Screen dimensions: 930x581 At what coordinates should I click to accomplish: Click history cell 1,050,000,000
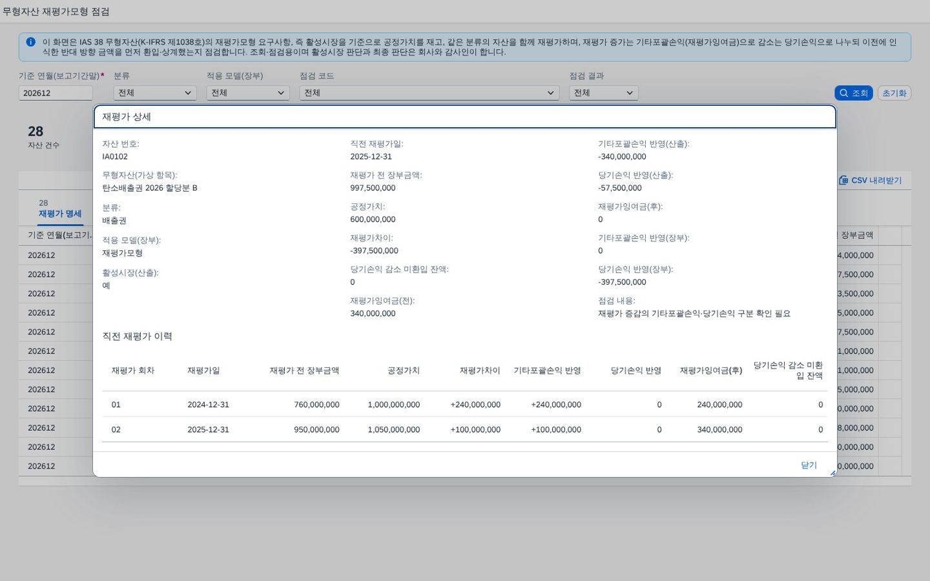(x=394, y=429)
